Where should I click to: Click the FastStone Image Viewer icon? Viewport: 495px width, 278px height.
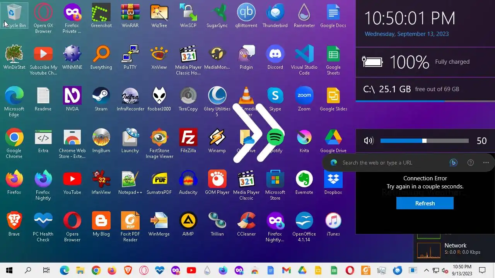[159, 143]
